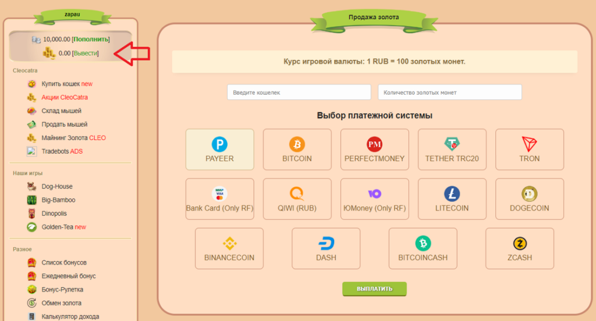596x321 pixels.
Task: Open the Dinopolis game link
Action: point(54,213)
